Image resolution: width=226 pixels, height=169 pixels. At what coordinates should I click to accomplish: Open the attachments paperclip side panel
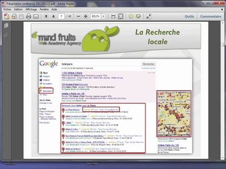click(6, 35)
